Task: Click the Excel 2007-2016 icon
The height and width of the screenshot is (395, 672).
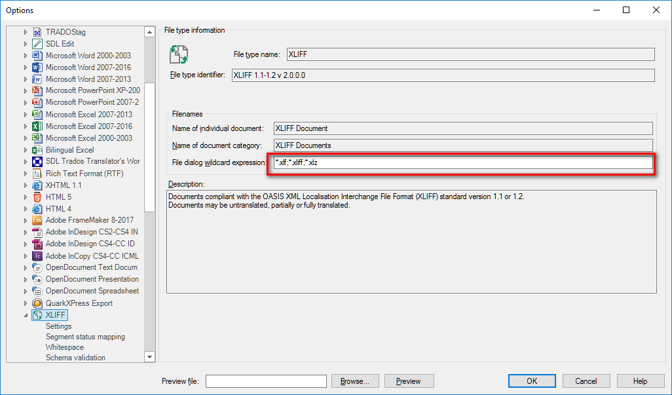Action: click(x=37, y=126)
